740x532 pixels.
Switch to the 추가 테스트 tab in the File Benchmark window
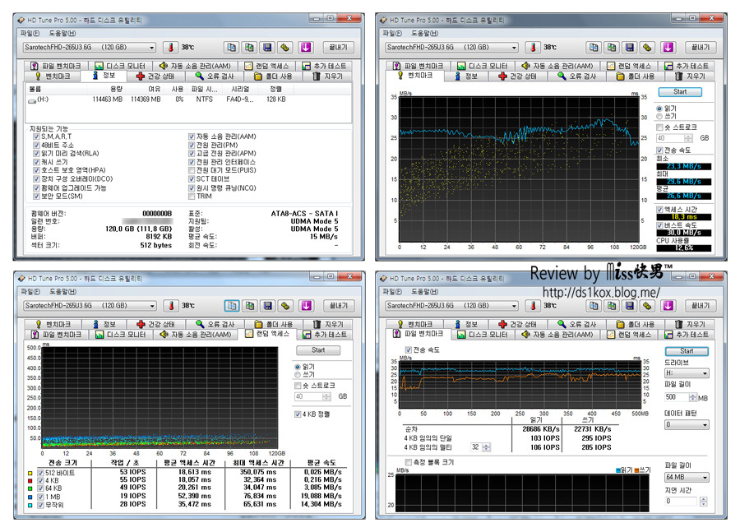point(687,335)
